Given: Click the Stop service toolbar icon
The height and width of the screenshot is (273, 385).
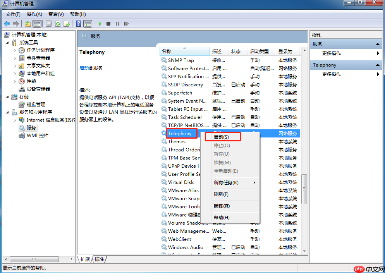Looking at the screenshot, I should click(x=108, y=24).
